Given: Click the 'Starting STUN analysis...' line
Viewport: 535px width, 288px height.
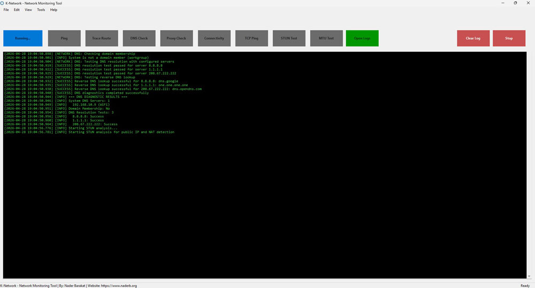Looking at the screenshot, I should (61, 128).
